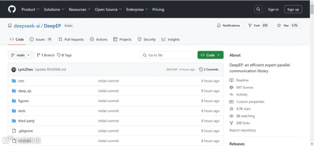
Task: Open the deep_ep folder
Action: click(25, 91)
